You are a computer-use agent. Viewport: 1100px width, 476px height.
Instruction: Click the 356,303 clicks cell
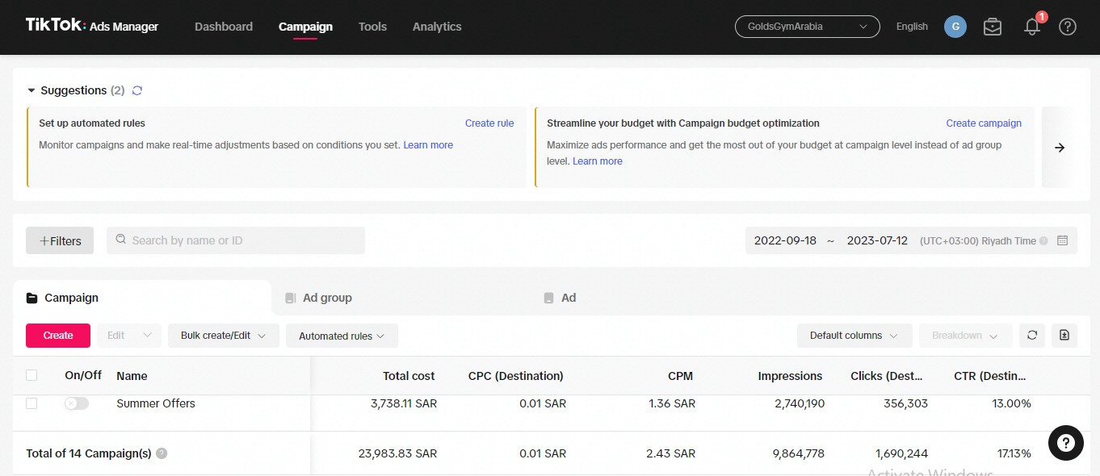(905, 403)
